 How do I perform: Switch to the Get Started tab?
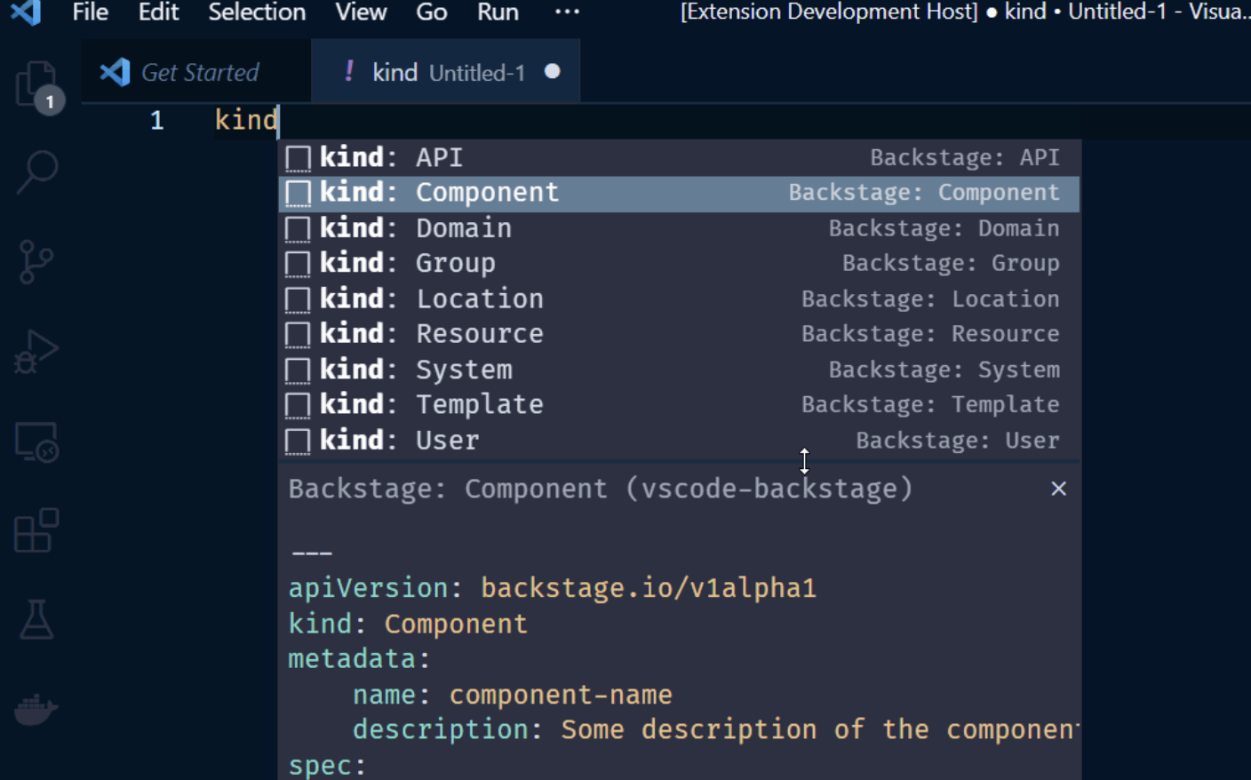[196, 72]
